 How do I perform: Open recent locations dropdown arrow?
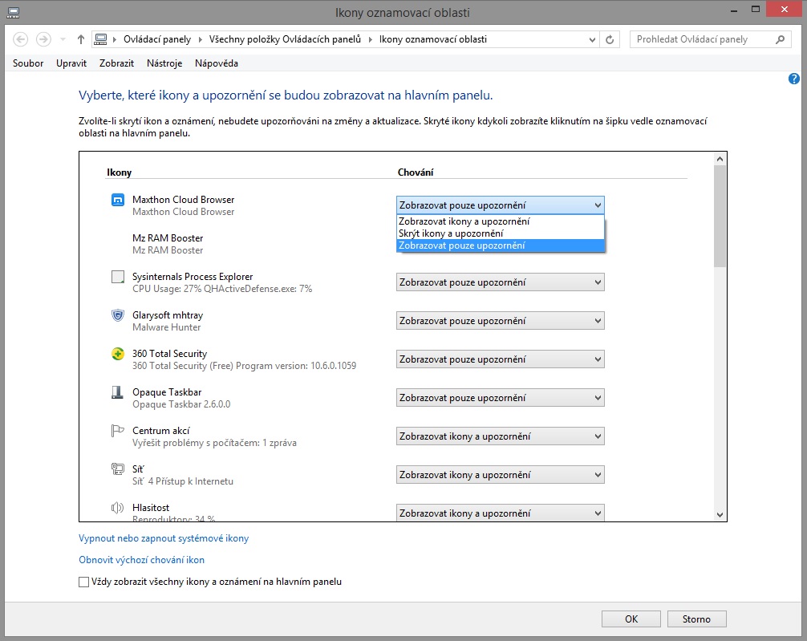point(63,39)
